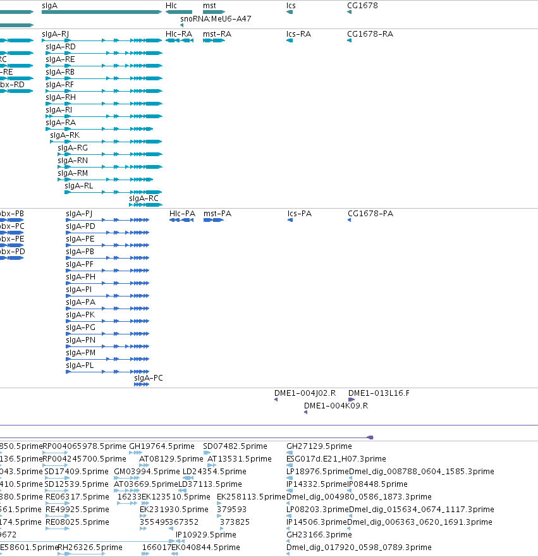
Task: Click the slgA-PN protein label
Action: tap(80, 340)
